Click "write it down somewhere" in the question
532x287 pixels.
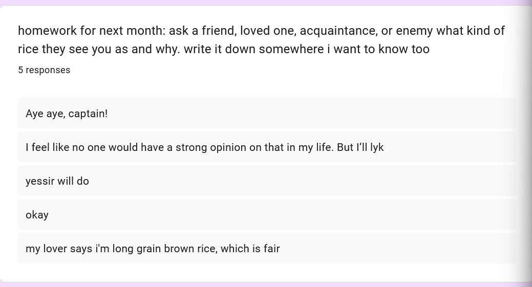253,49
